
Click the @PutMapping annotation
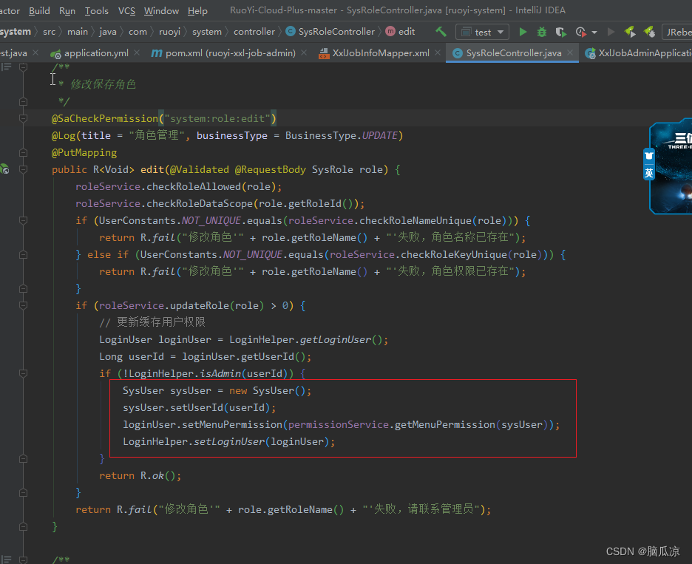pyautogui.click(x=84, y=153)
